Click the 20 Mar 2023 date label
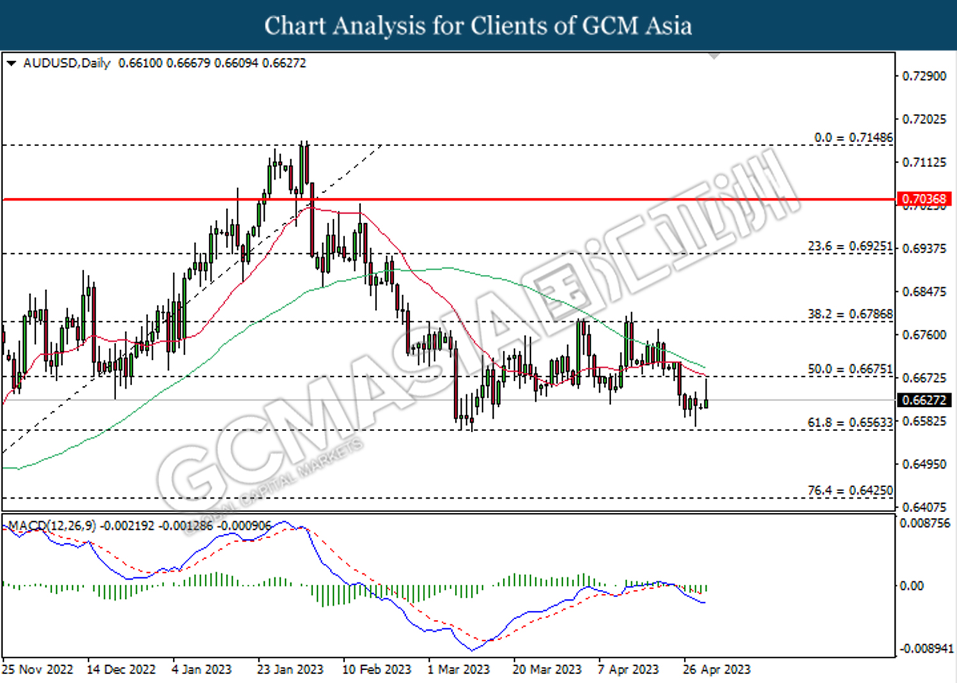Screen dimensions: 957x683 click(547, 669)
